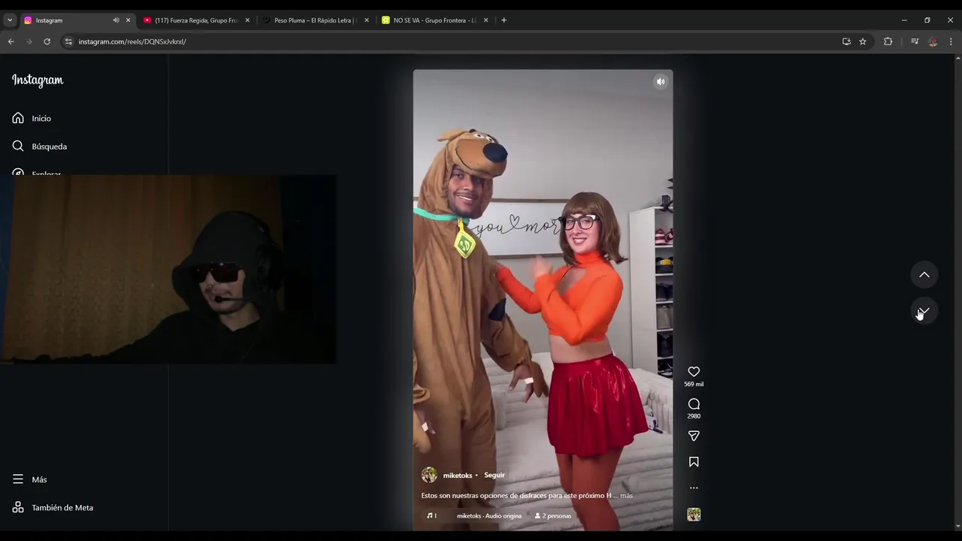Open audio thumbnail below options
Screen dimensions: 962x541
[694, 515]
